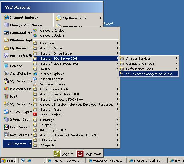Open All Programs menu
Screen dimensions: 184x164
(17, 144)
